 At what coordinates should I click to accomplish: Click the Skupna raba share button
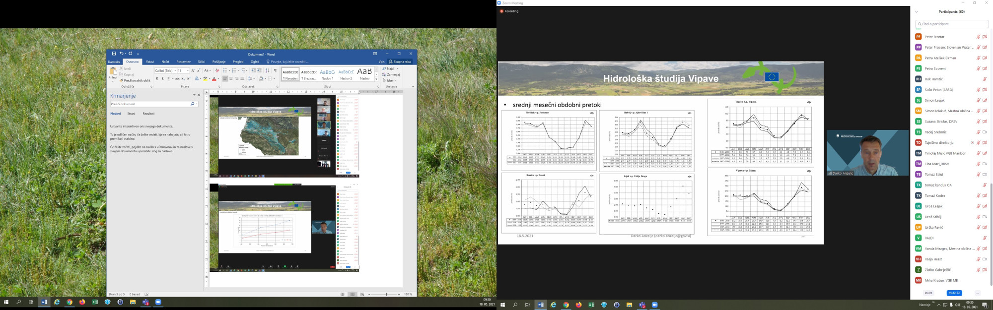point(400,62)
